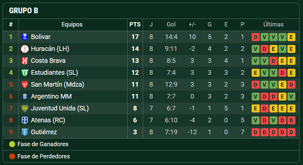Screen dimensions: 303x165
Task: Select the Gol column header
Action: point(171,24)
